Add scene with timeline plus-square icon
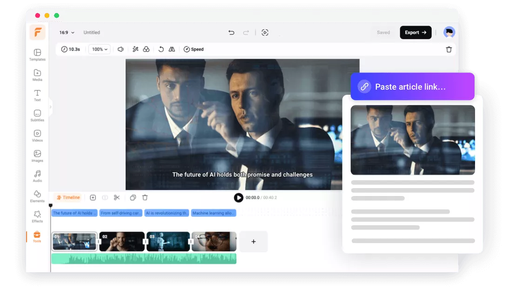 [93, 197]
